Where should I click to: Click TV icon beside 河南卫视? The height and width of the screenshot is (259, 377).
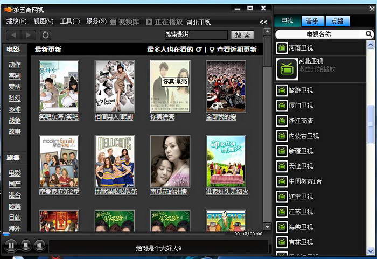point(282,48)
